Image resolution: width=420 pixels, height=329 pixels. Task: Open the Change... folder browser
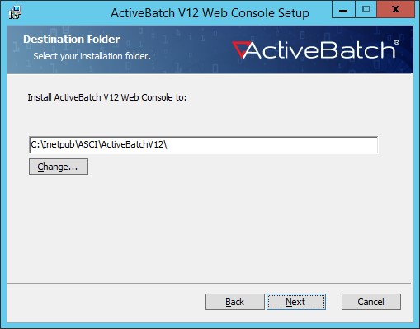click(x=59, y=167)
